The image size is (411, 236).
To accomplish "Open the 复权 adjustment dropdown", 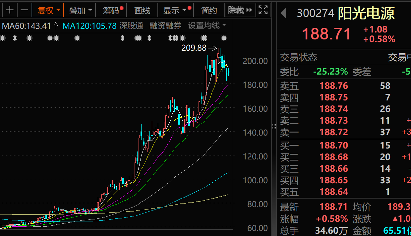I will click(x=48, y=10).
